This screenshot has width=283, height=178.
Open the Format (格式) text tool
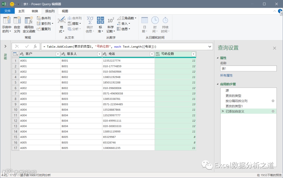[x=61, y=24]
